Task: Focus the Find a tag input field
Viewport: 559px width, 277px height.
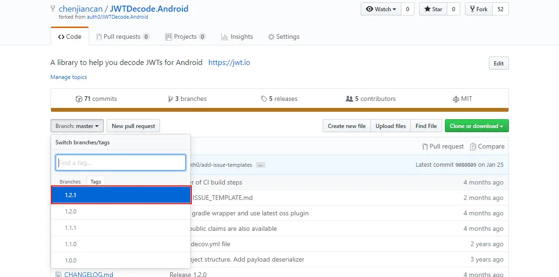Action: (121, 163)
